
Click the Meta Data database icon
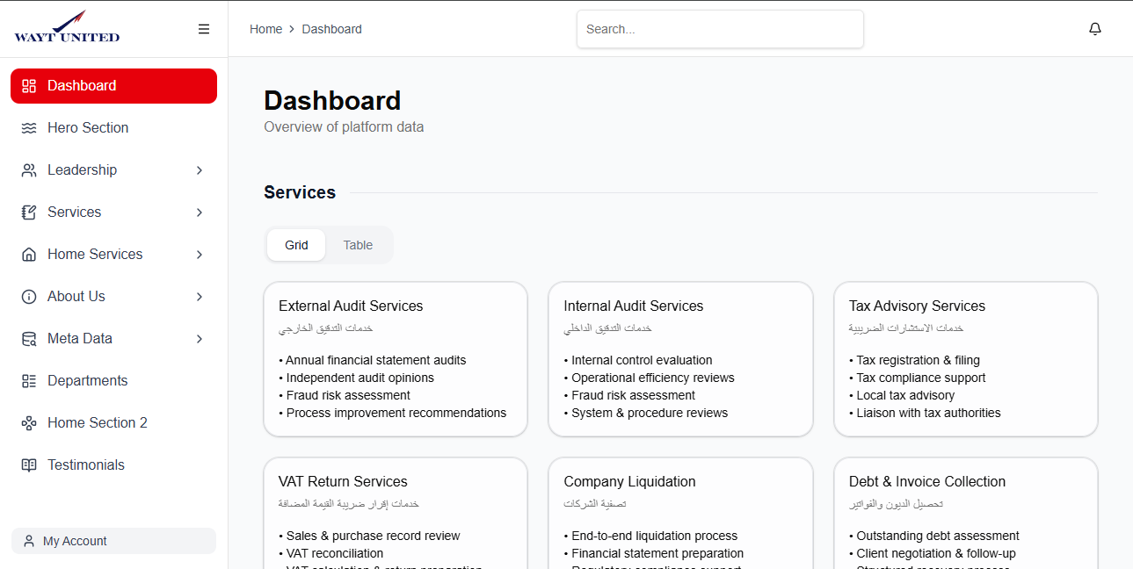point(29,339)
